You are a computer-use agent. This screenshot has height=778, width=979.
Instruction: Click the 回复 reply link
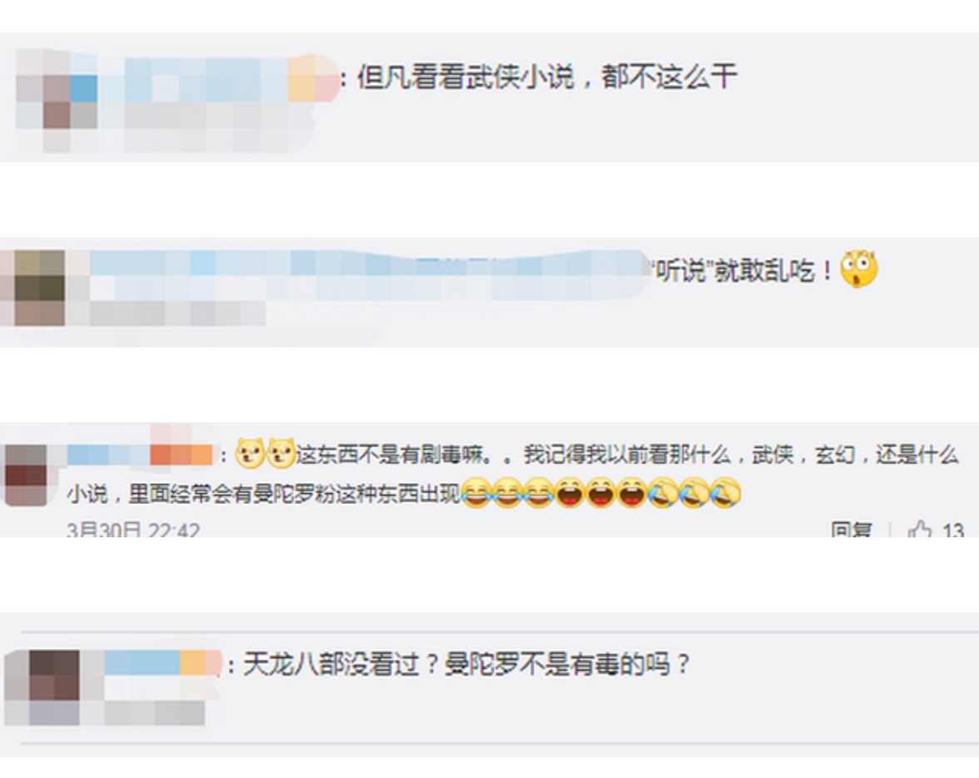[852, 530]
